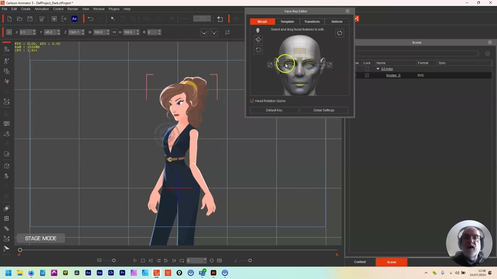497x279 pixels.
Task: Select Kristen_S in the Scene list
Action: click(x=393, y=75)
